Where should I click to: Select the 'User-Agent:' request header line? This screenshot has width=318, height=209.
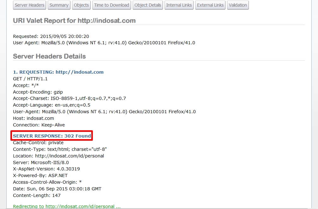[104, 112]
